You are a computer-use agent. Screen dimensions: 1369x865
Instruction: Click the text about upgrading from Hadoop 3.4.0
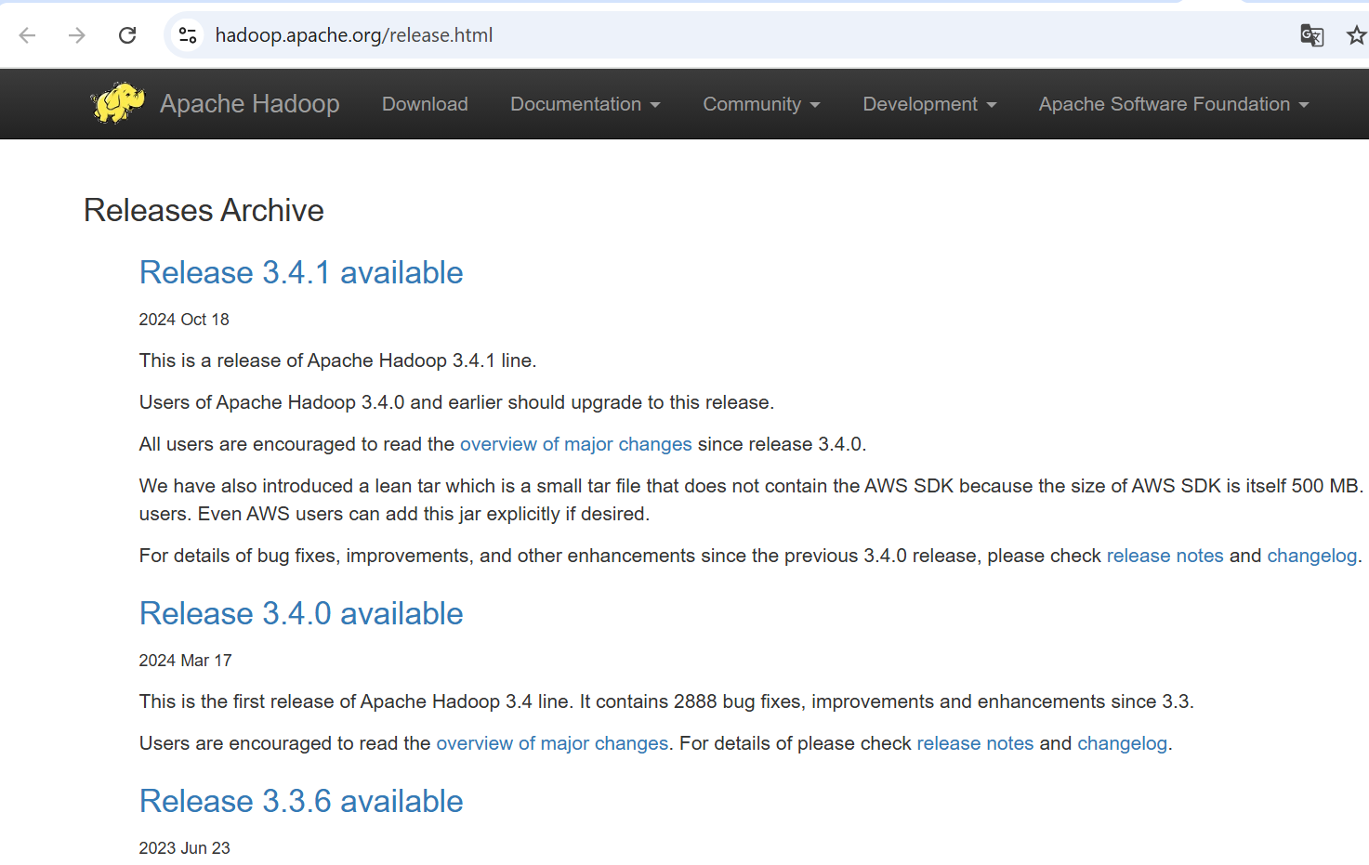pos(456,402)
